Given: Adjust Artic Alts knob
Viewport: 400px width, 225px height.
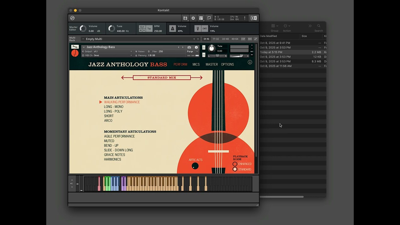Looking at the screenshot, I should tap(195, 166).
